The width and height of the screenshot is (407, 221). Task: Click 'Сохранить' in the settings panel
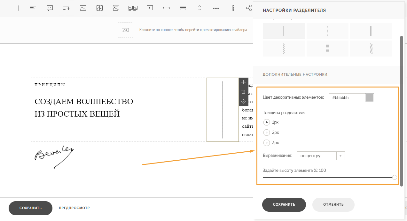pyautogui.click(x=284, y=205)
